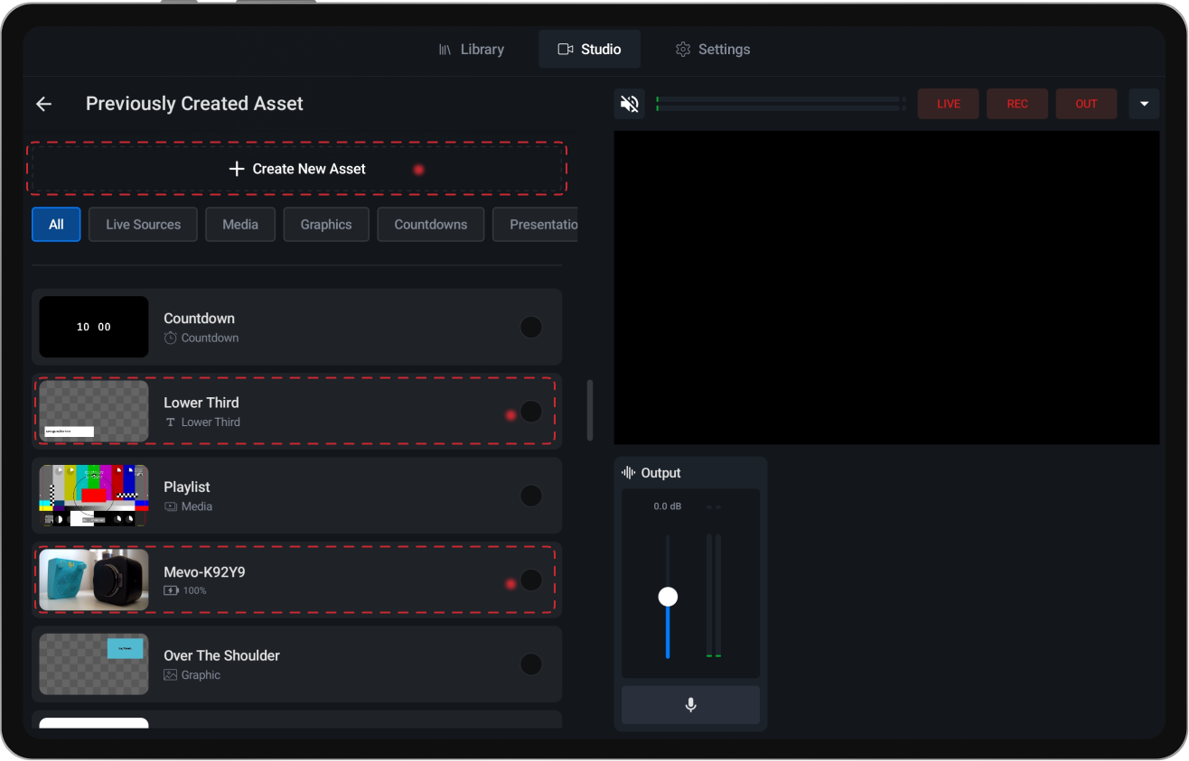Click the camera icon beside Studio

(x=564, y=49)
